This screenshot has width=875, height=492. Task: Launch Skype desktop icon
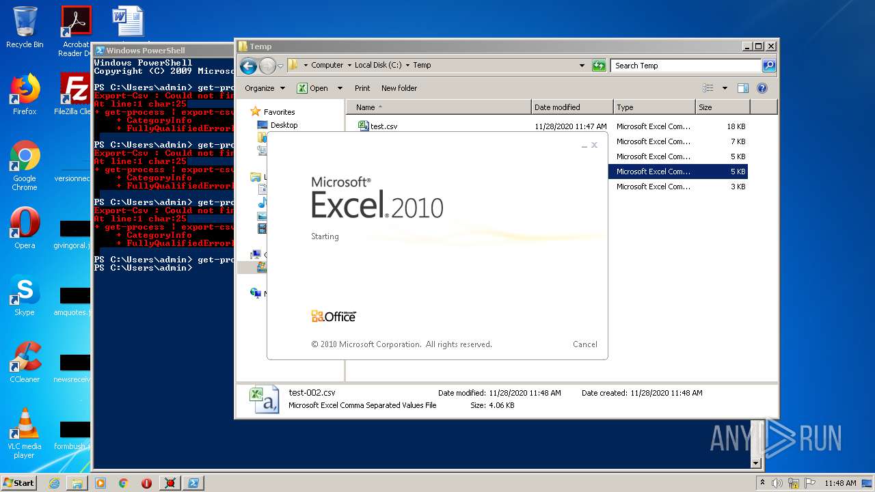(25, 295)
